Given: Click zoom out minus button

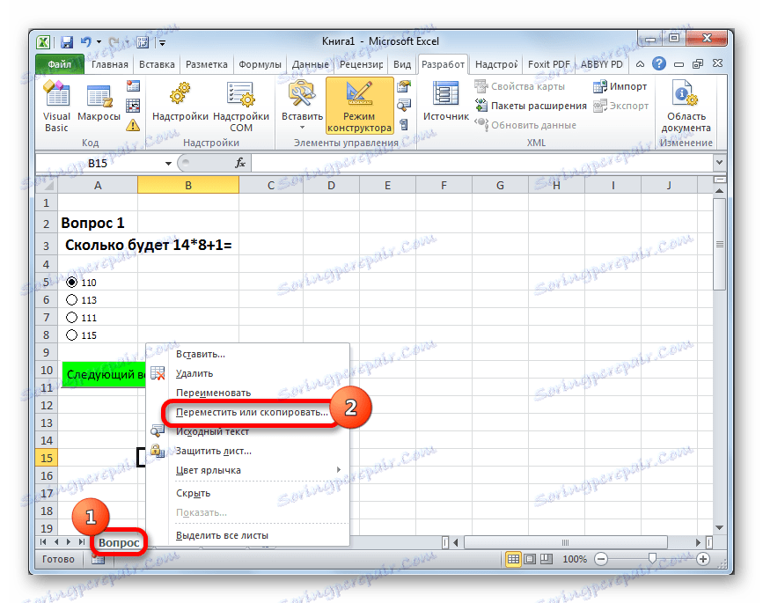Looking at the screenshot, I should (601, 559).
